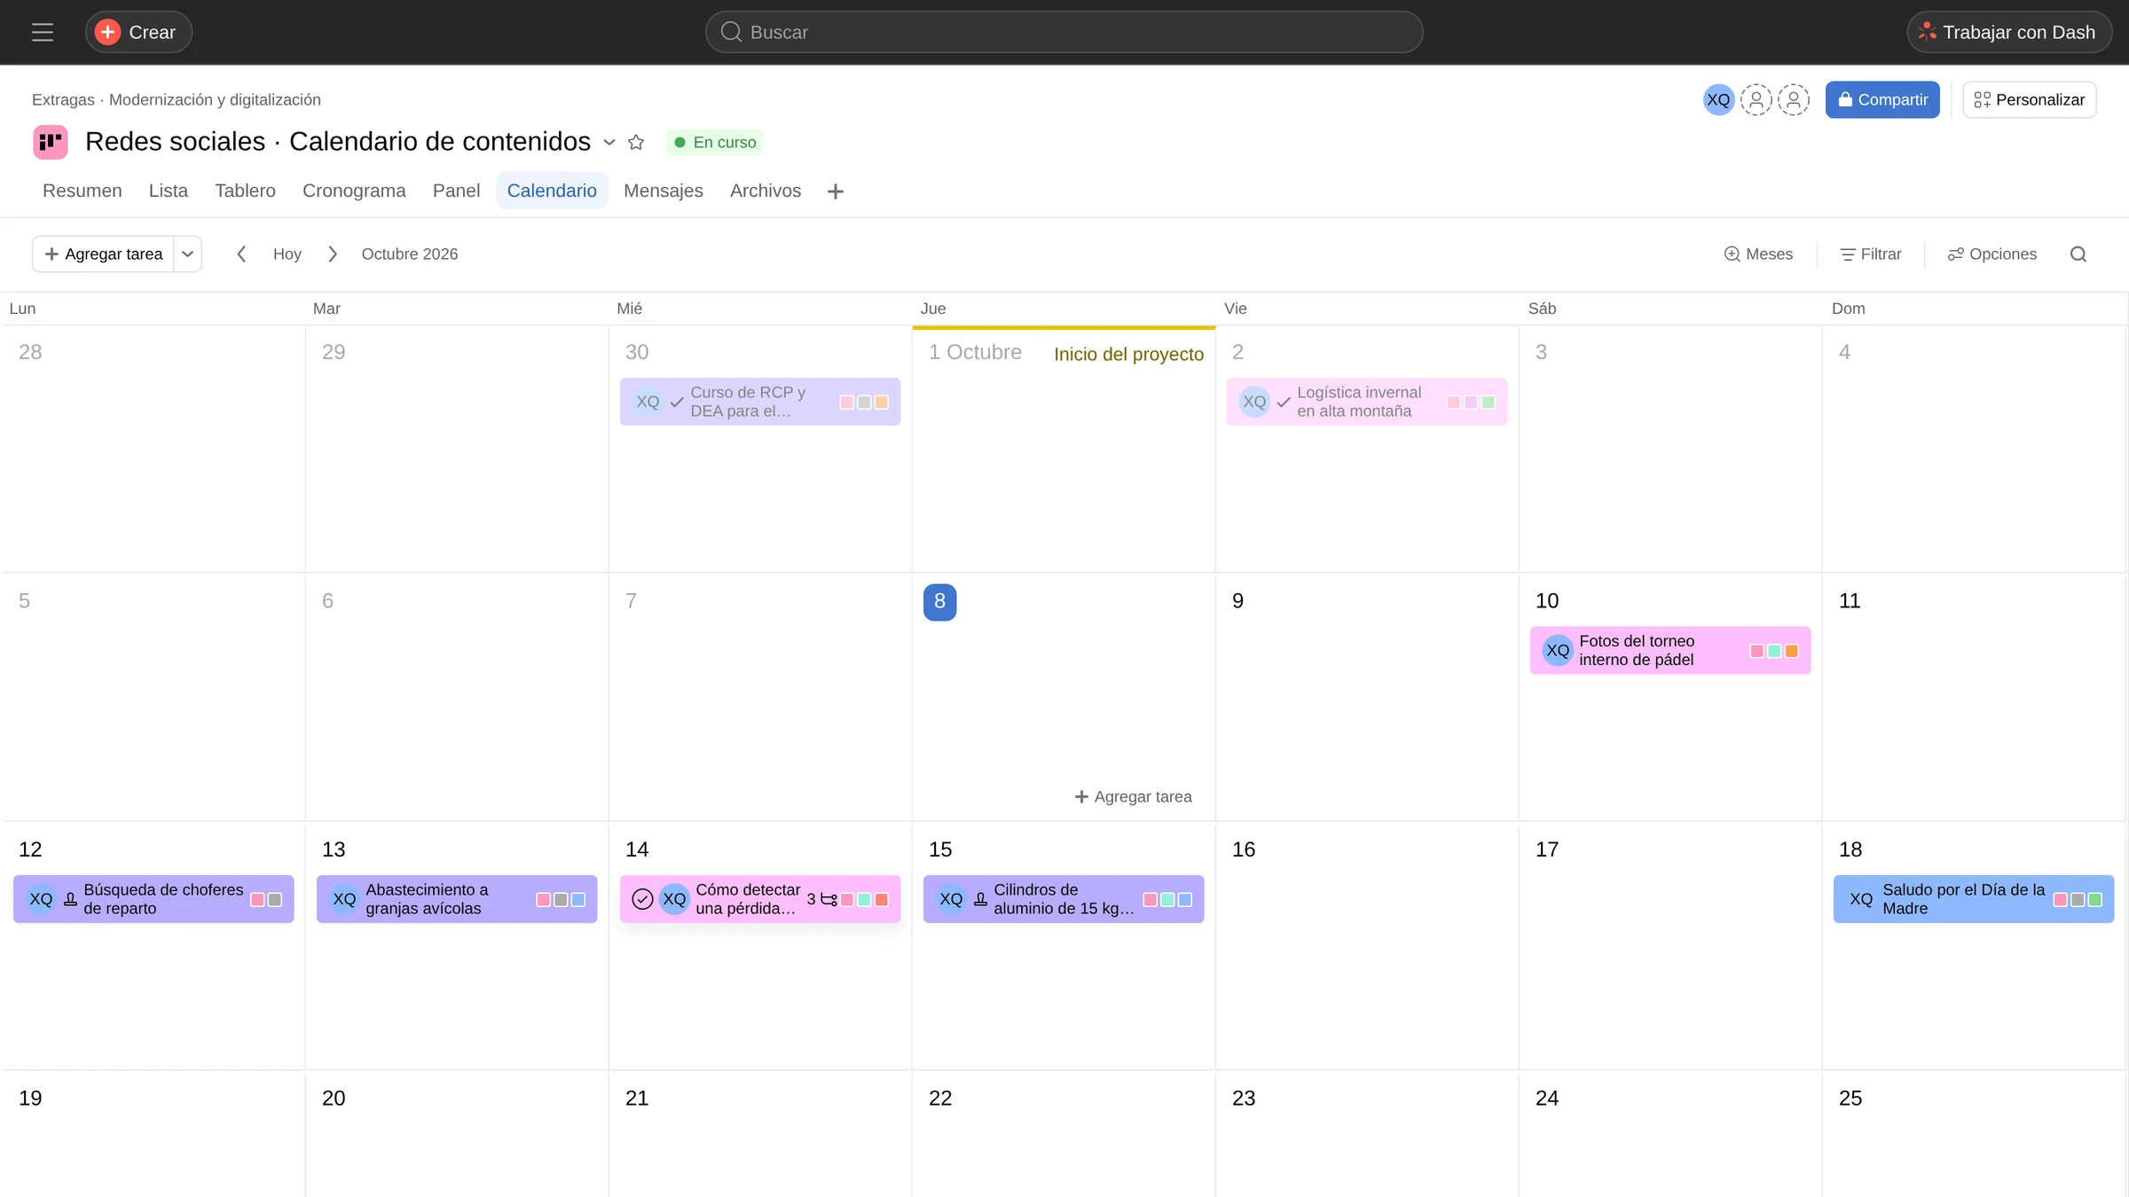Switch to the Tablero tab
Screen dimensions: 2129x1197
click(245, 192)
